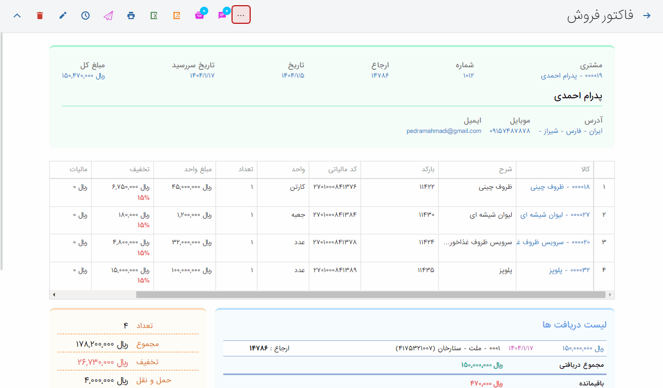Click the red trash delete icon

[40, 16]
